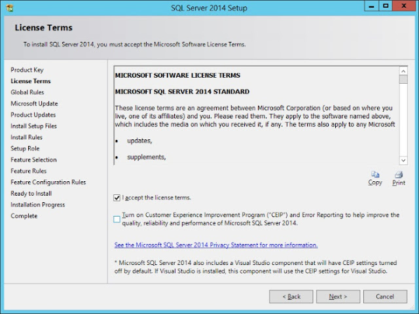Screen dimensions: 419x314
Task: Select the Product Key step
Action: point(27,70)
